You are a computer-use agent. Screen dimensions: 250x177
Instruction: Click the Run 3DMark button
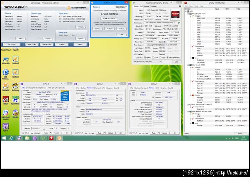[12, 44]
